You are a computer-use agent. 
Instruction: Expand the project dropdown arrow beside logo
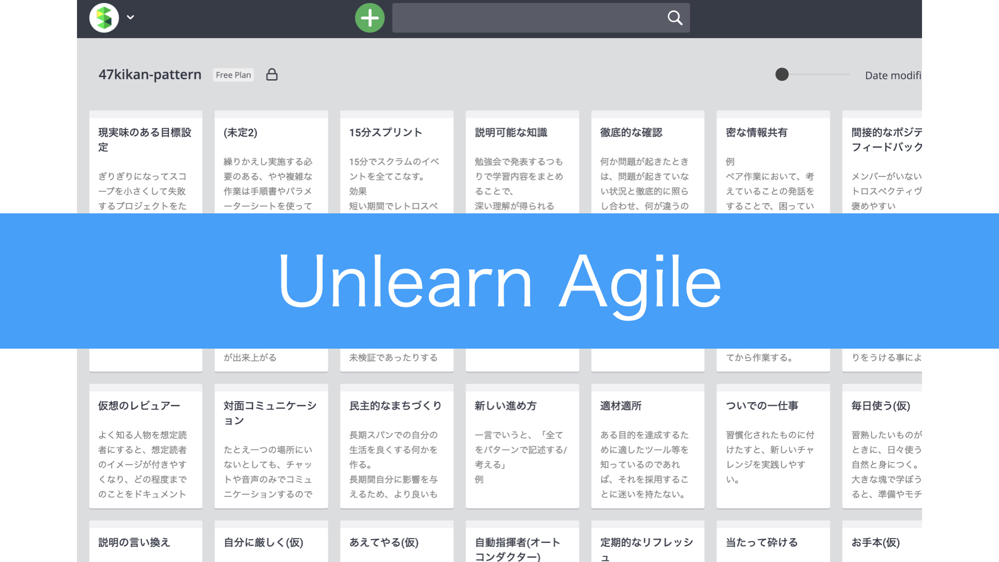coord(131,17)
